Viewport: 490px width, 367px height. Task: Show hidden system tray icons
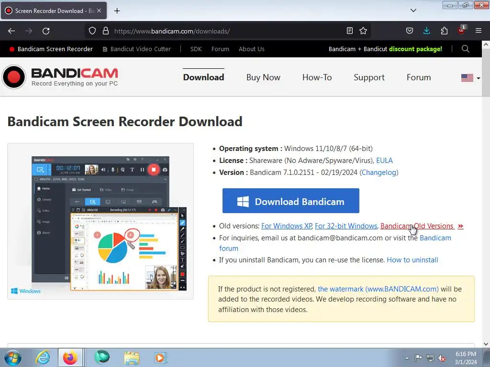(x=407, y=358)
